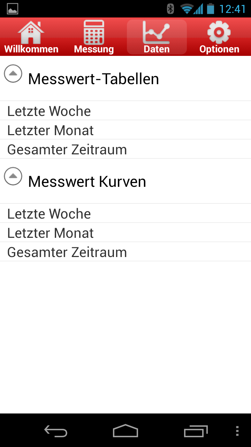Open the Optionen gear icon
The width and height of the screenshot is (251, 447).
coord(219,32)
